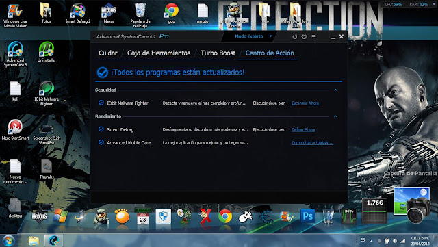Click the taskbar clock showing 01:17 p.m.
Viewport: 438px width, 247px height.
[420, 241]
